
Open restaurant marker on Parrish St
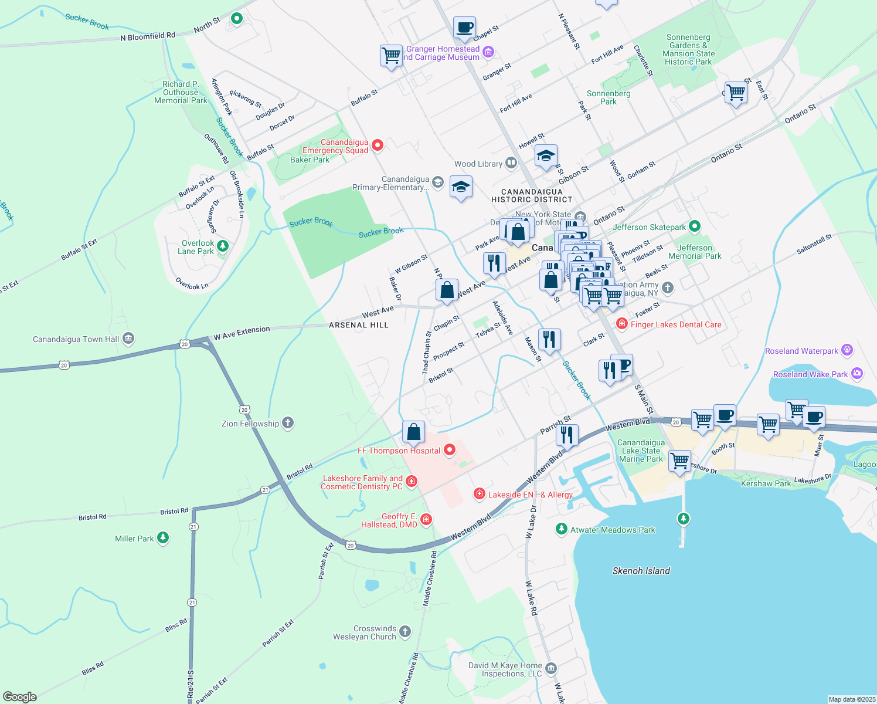(567, 436)
